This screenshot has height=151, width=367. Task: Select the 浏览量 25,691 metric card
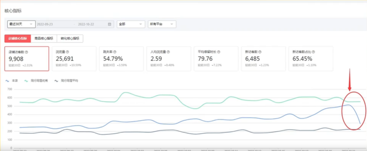[x=73, y=59]
